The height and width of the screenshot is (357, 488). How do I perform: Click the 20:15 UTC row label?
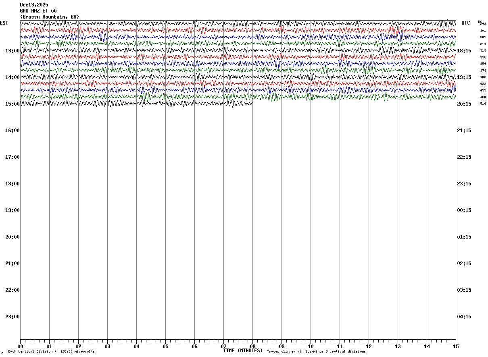click(x=464, y=104)
